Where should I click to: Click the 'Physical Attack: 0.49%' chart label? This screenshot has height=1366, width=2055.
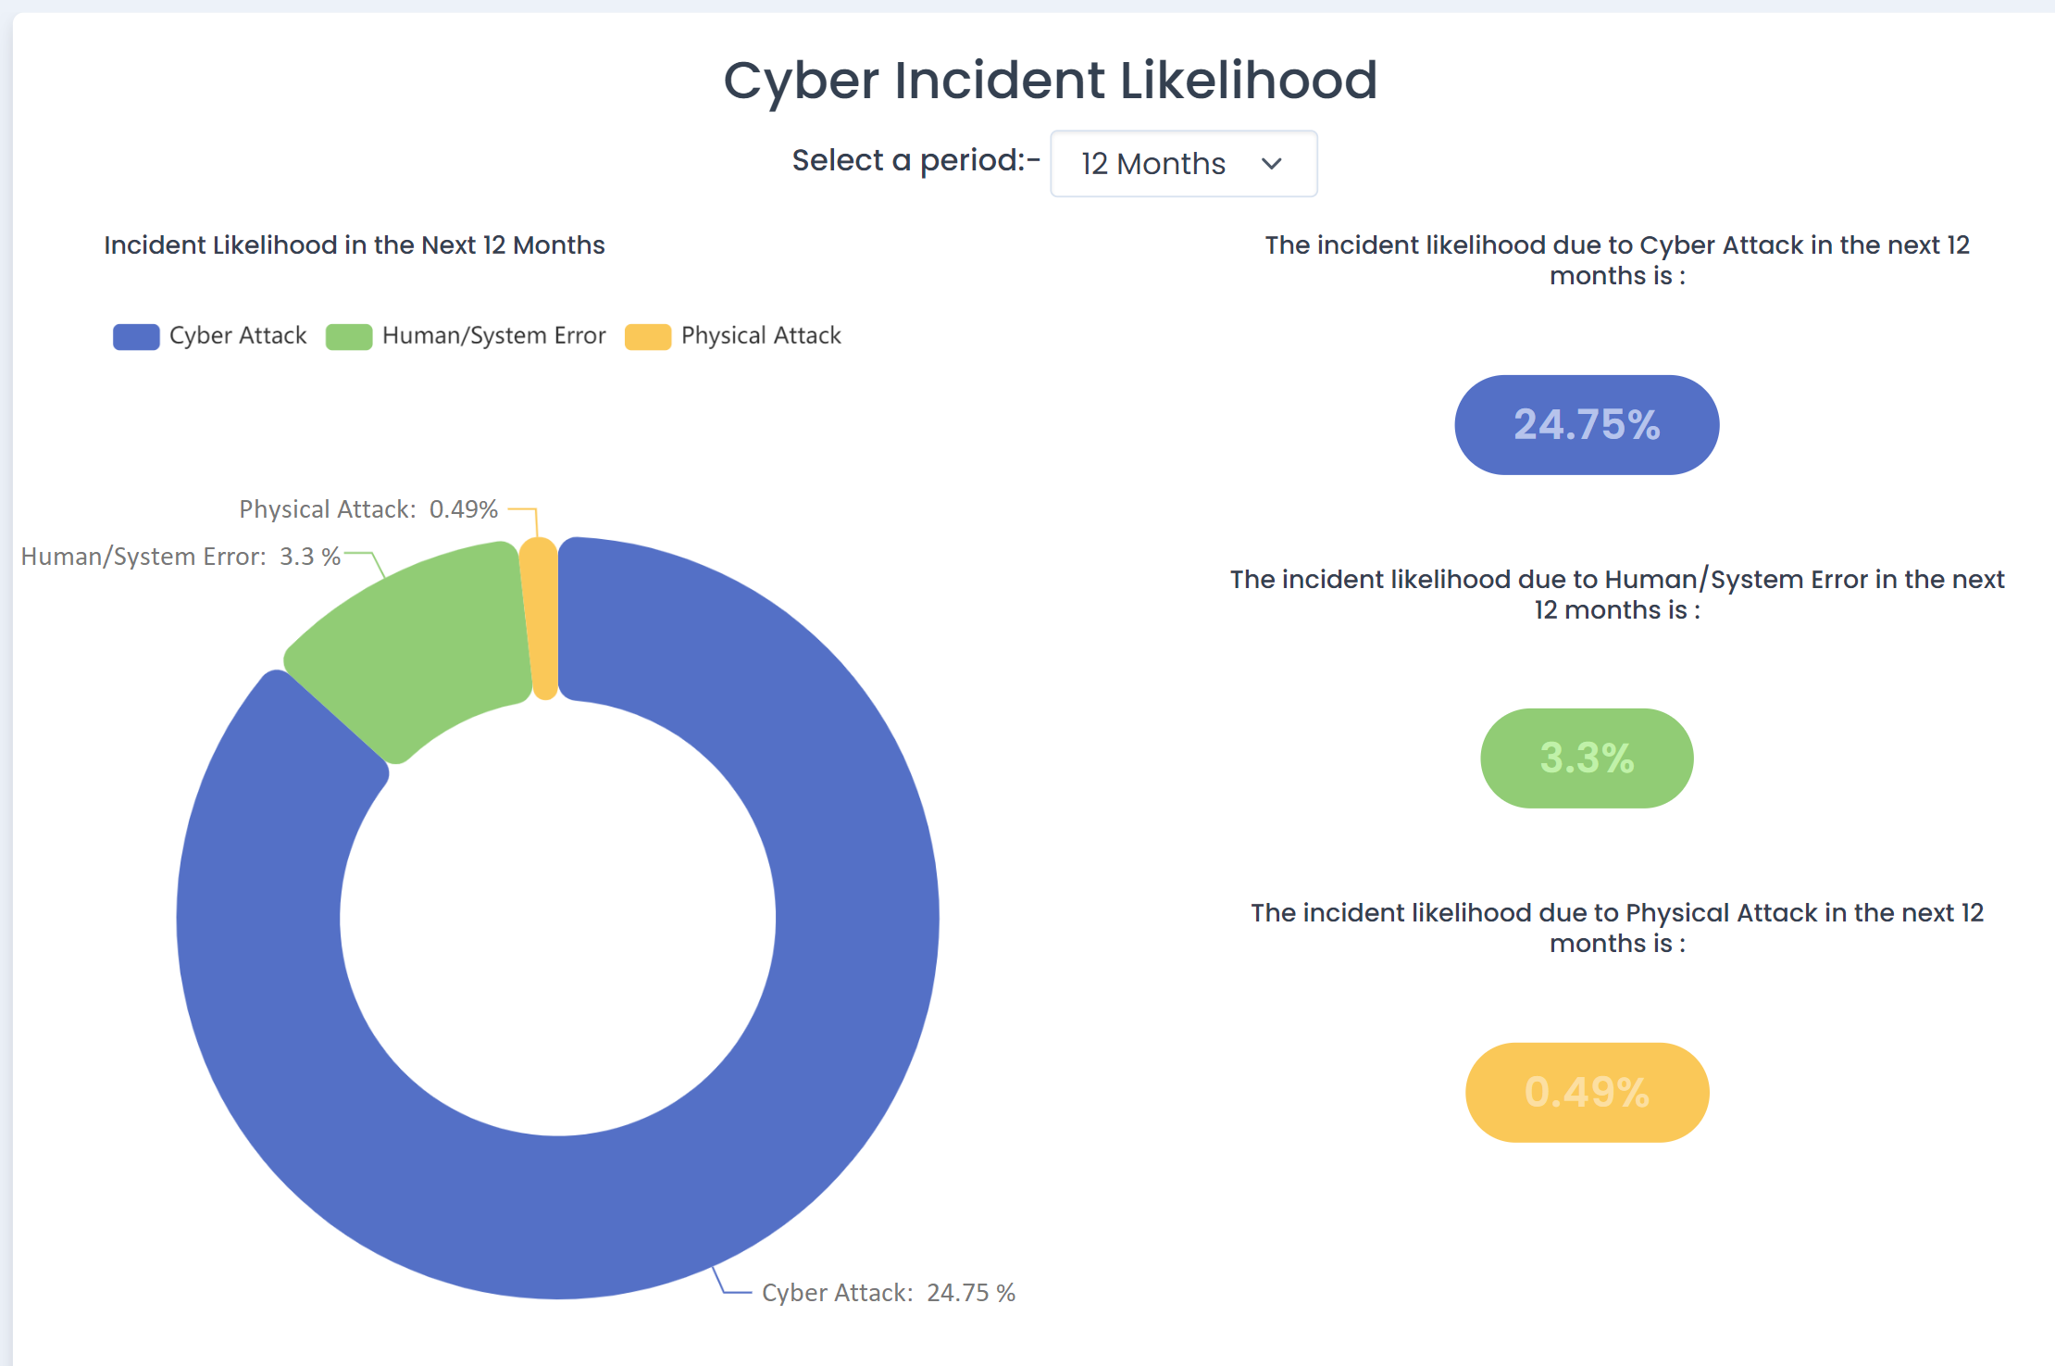[x=368, y=509]
